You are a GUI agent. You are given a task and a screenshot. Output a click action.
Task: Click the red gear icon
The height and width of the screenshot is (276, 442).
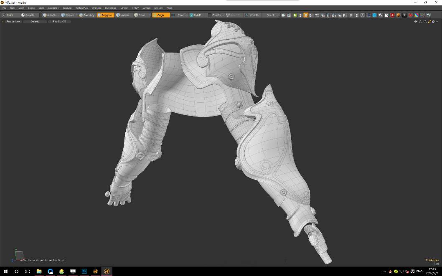410,15
